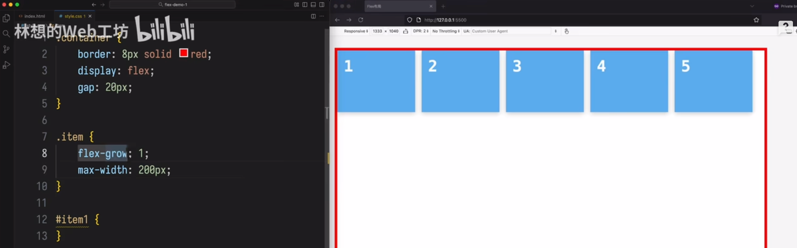Click the page site information icon
The width and height of the screenshot is (797, 248).
point(419,20)
